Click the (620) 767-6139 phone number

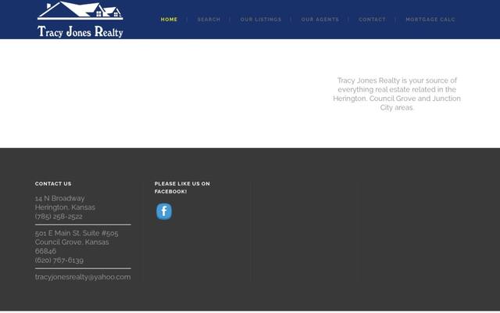click(x=59, y=260)
